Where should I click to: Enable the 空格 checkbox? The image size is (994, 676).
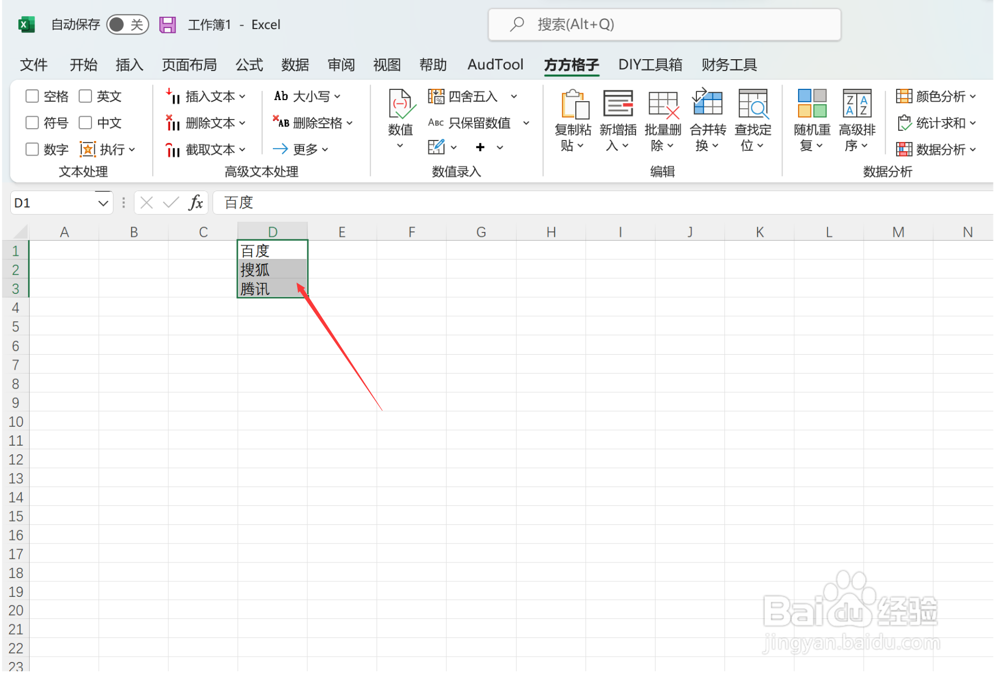pyautogui.click(x=32, y=96)
